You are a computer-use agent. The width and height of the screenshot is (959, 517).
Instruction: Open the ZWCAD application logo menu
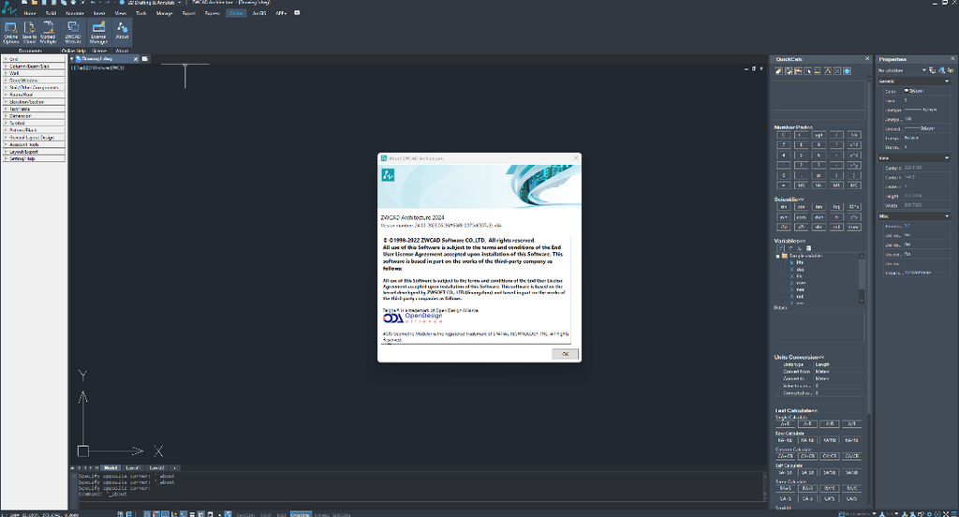pos(8,8)
